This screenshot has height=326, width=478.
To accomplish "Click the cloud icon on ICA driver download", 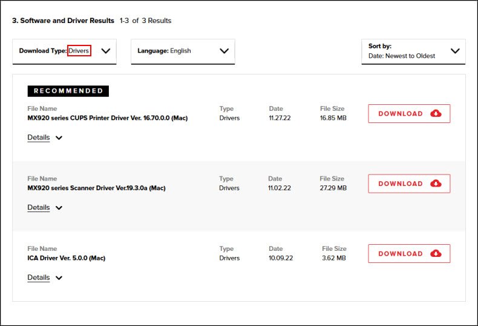I will pyautogui.click(x=436, y=253).
